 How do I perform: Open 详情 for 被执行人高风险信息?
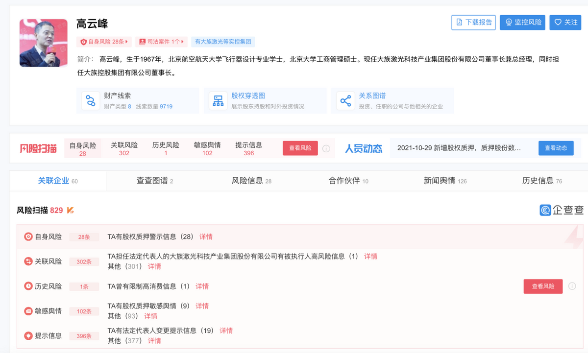point(370,256)
